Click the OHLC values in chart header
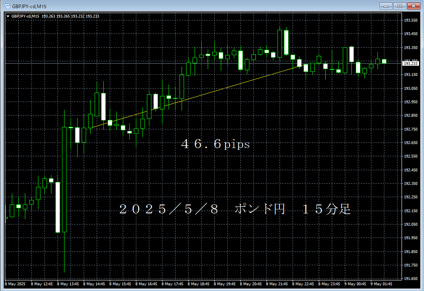Screen dimensions: 424x291 pos(70,16)
